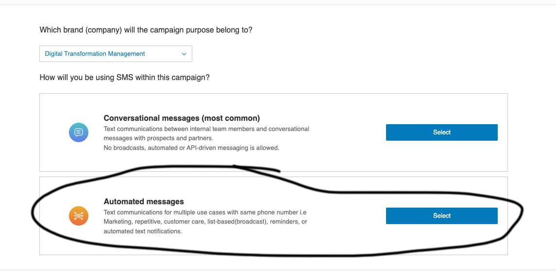Image resolution: width=556 pixels, height=276 pixels.
Task: Select the Conversational messages option button
Action: click(x=441, y=132)
